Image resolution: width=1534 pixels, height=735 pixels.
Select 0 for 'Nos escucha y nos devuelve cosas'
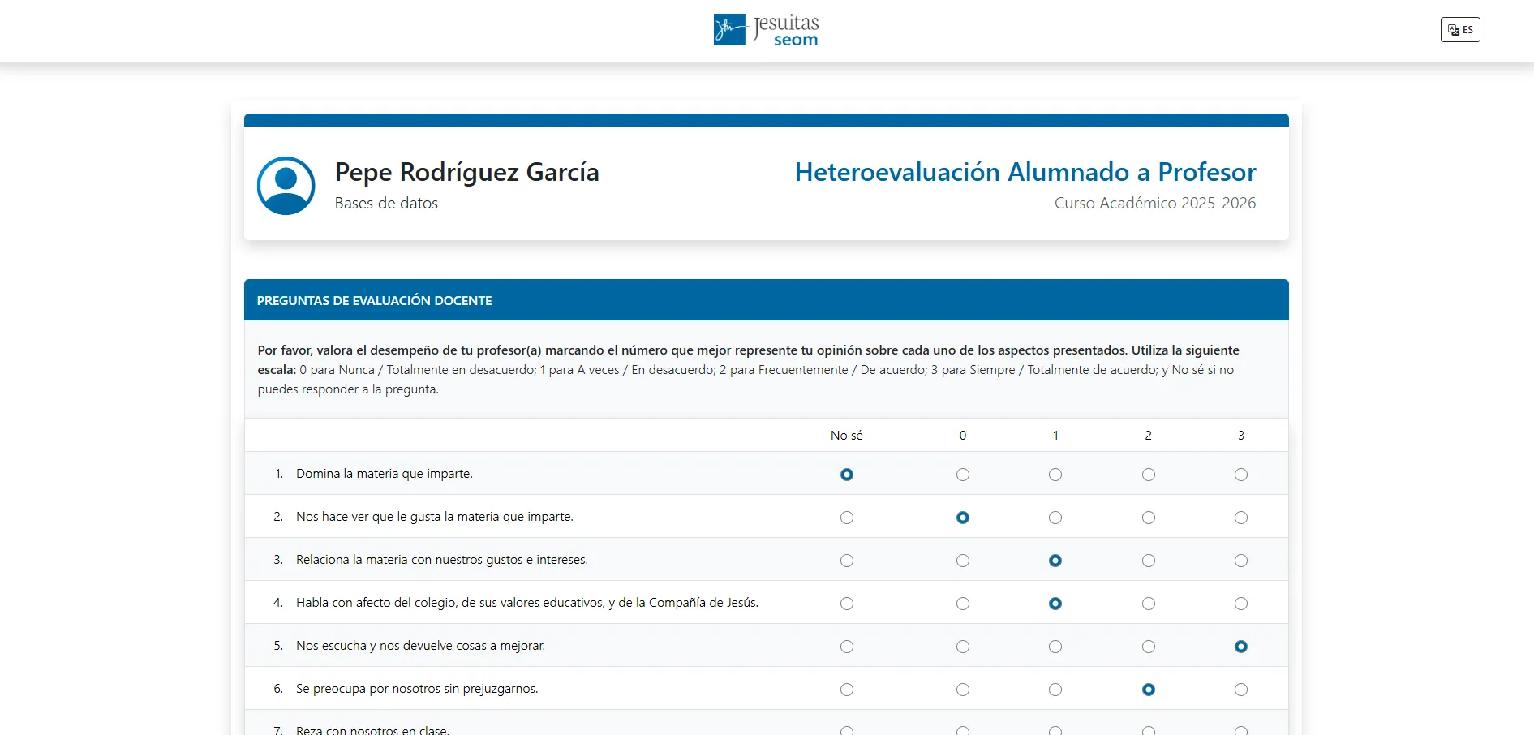[x=963, y=647]
